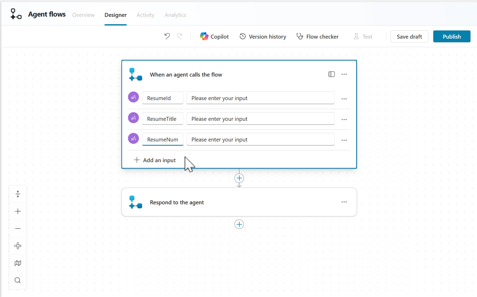Click the undo arrow icon
Screen dimensions: 477x297
pyautogui.click(x=167, y=36)
